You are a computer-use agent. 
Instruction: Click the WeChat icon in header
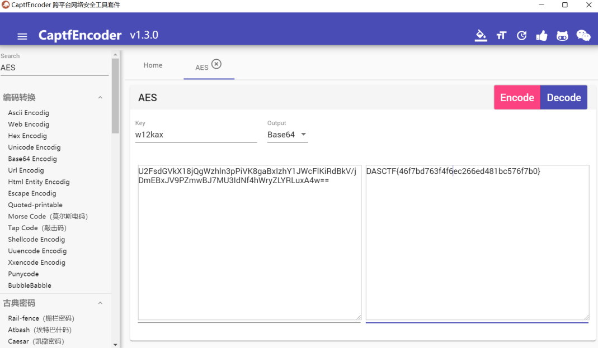(583, 36)
